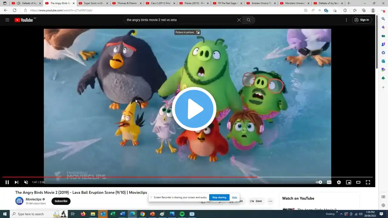Viewport: 388px width, 218px height.
Task: Run search with the magnifier icon
Action: [x=249, y=20]
